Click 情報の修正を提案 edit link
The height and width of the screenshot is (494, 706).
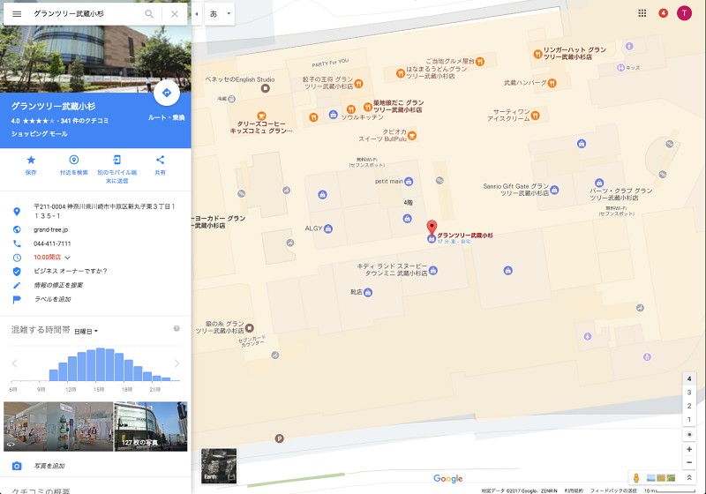58,285
